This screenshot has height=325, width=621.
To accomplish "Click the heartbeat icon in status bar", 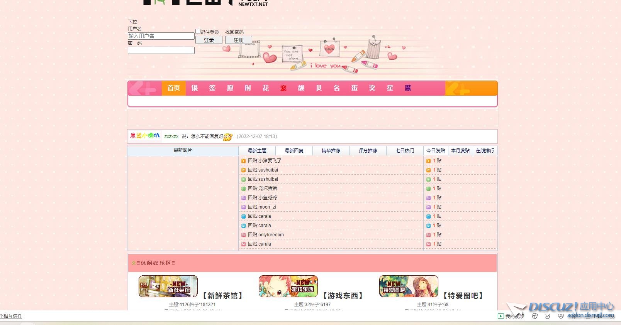I will 561,316.
